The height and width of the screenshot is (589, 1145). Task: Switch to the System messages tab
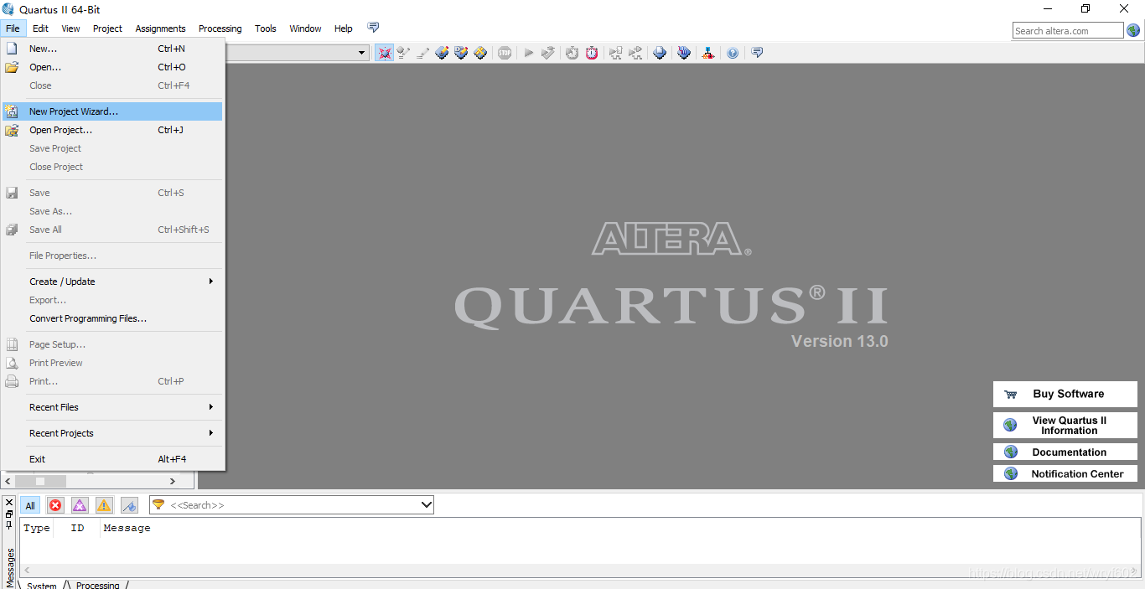42,585
